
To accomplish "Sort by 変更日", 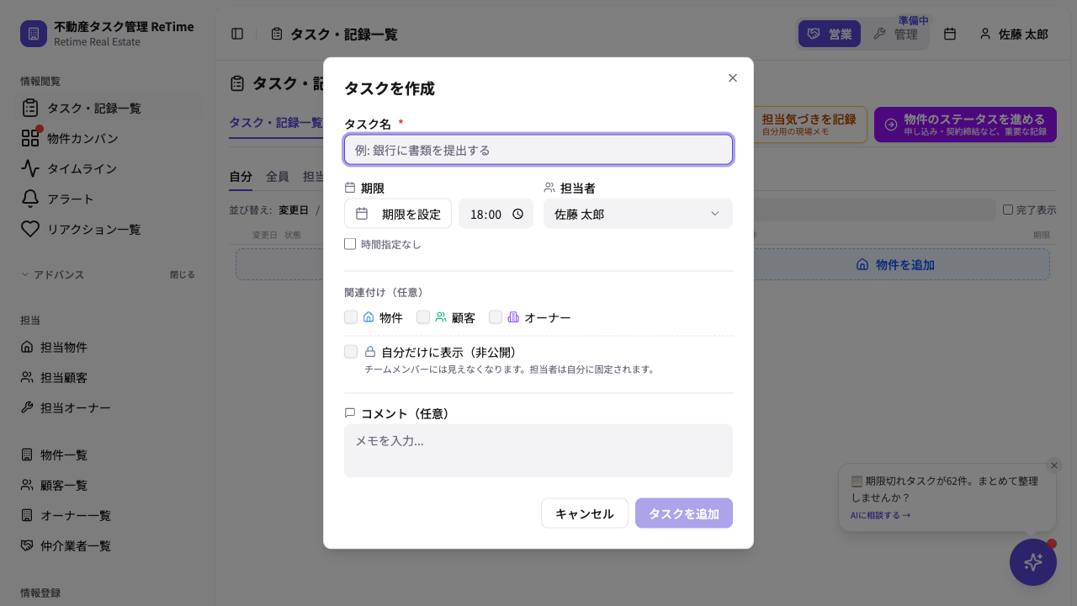I will [294, 210].
